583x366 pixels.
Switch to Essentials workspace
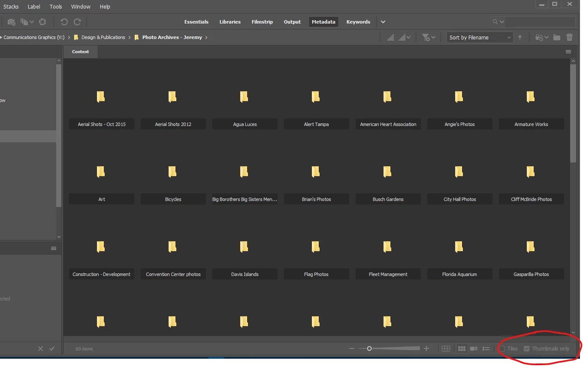coord(196,22)
